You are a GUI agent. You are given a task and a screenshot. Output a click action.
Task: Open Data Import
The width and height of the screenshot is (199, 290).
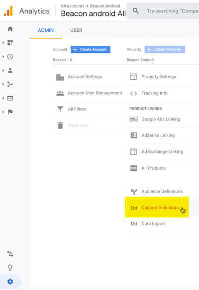[153, 224]
